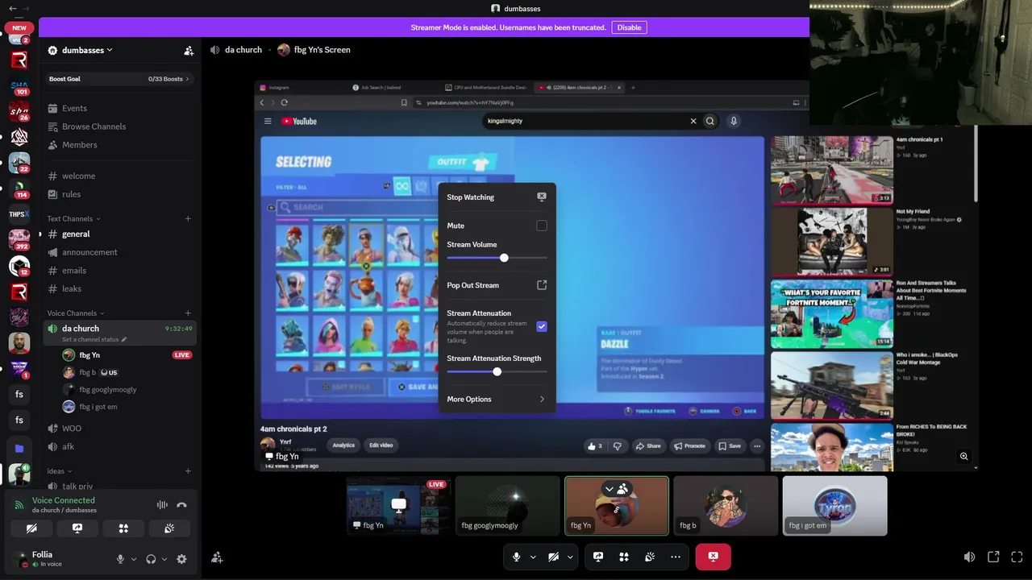Open camera options arrow in call bar
Image resolution: width=1032 pixels, height=580 pixels.
pyautogui.click(x=570, y=557)
